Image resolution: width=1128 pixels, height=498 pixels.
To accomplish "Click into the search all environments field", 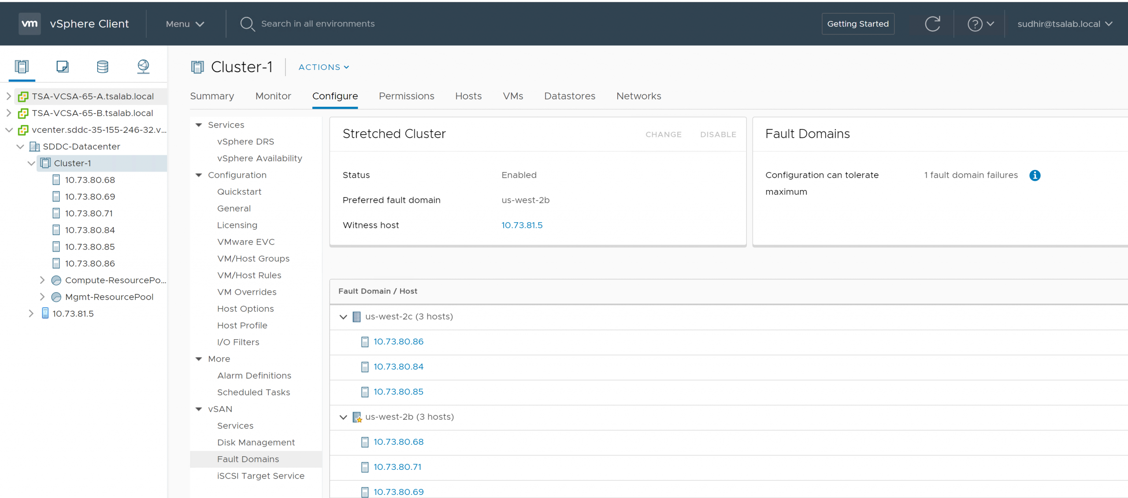I will pos(318,24).
